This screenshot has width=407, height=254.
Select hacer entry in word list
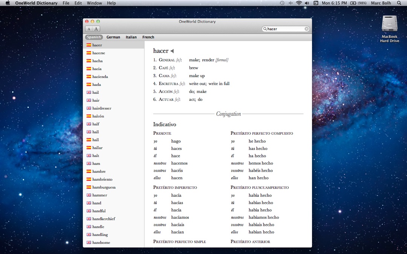pos(114,45)
